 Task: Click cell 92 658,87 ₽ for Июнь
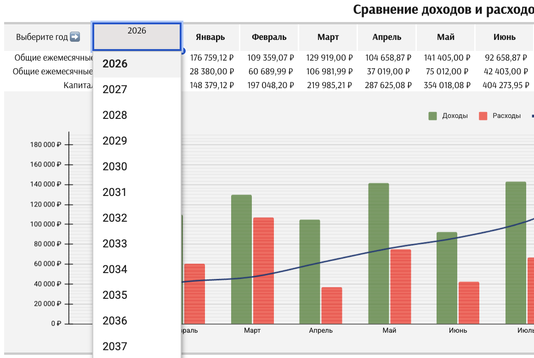(x=506, y=58)
